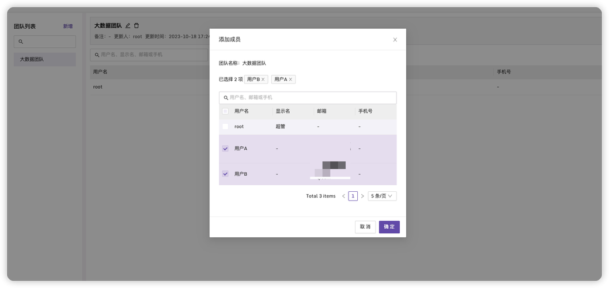Click the 用户名 column header in dialog
This screenshot has height=288, width=609.
pyautogui.click(x=241, y=111)
